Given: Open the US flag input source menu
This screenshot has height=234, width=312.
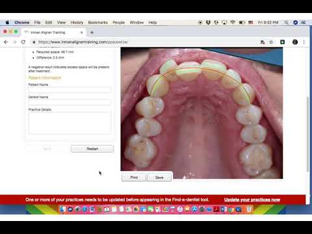Looking at the screenshot, I should (x=251, y=23).
